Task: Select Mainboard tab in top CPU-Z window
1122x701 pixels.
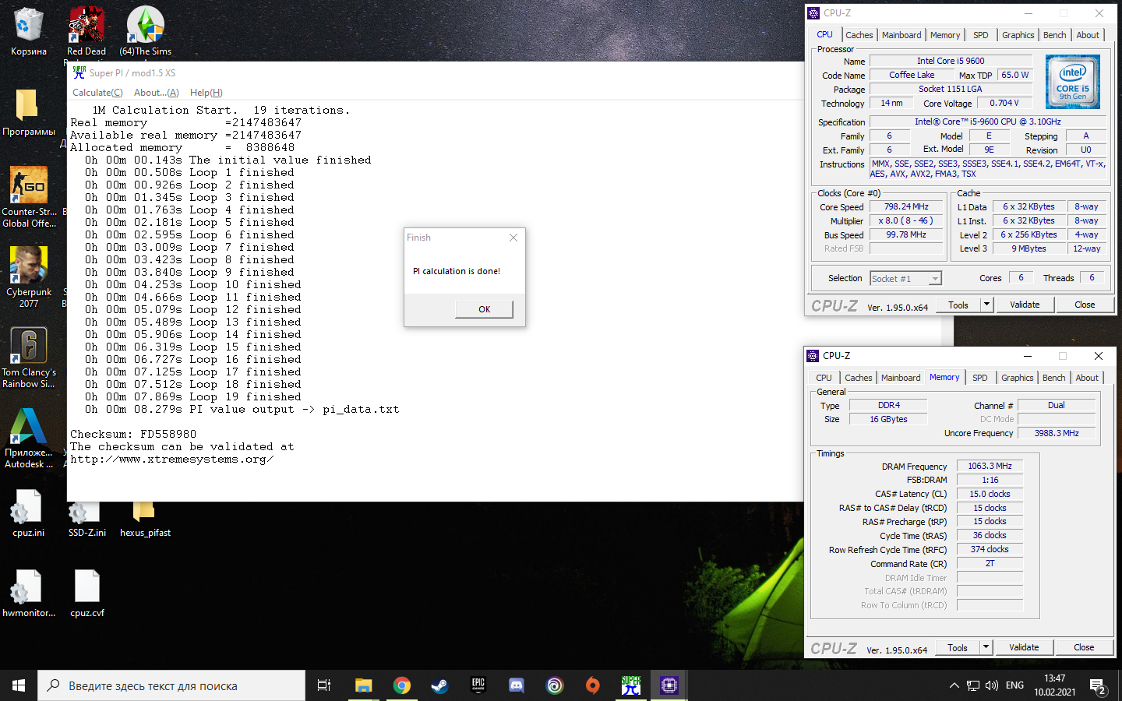Action: tap(901, 35)
